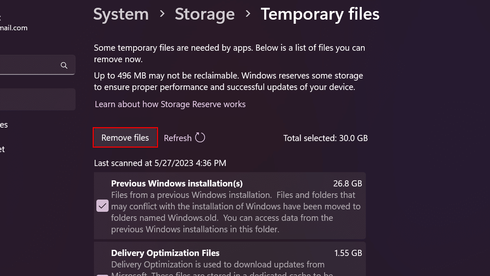This screenshot has width=490, height=276.
Task: Click the 26.8 GB size label
Action: [347, 183]
